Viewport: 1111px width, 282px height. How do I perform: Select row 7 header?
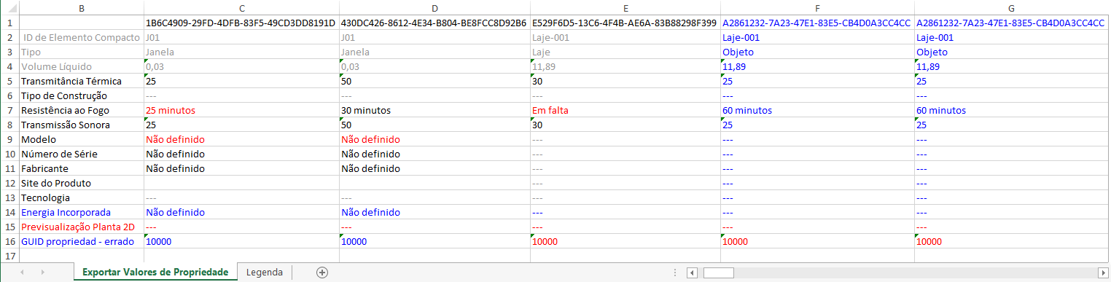[9, 110]
